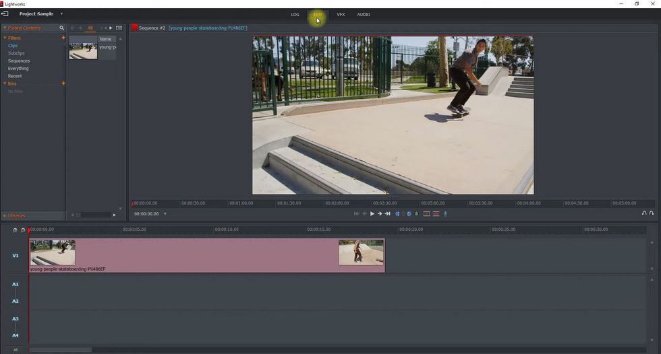Switch to the LOG tab

295,14
